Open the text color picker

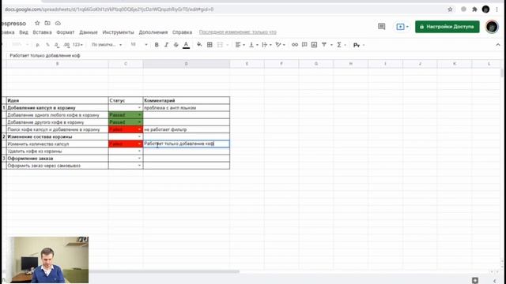pos(187,45)
